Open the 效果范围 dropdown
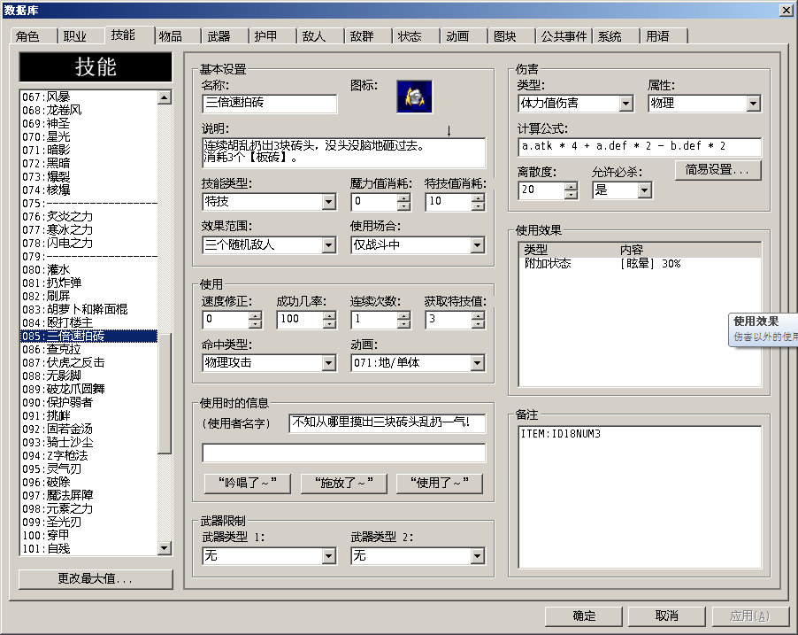Viewport: 798px width, 635px height. click(329, 245)
